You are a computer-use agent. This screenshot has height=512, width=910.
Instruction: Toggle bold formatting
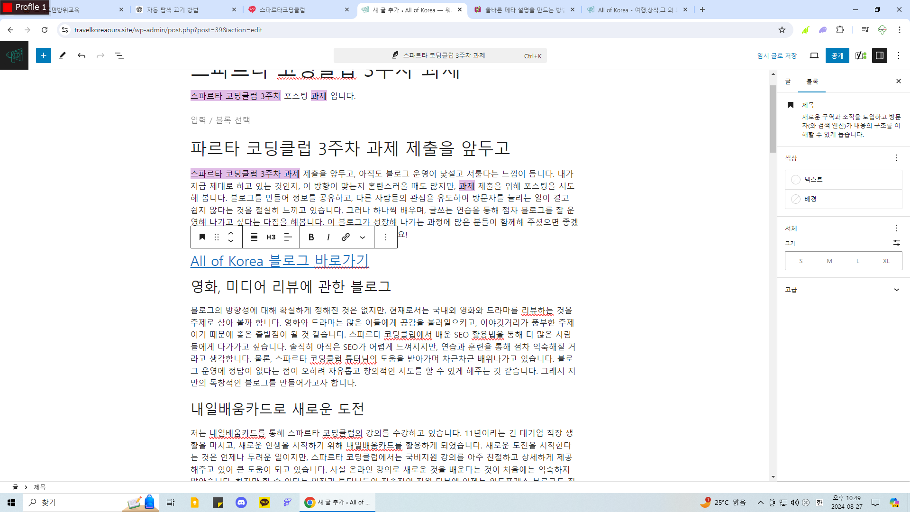(x=311, y=237)
